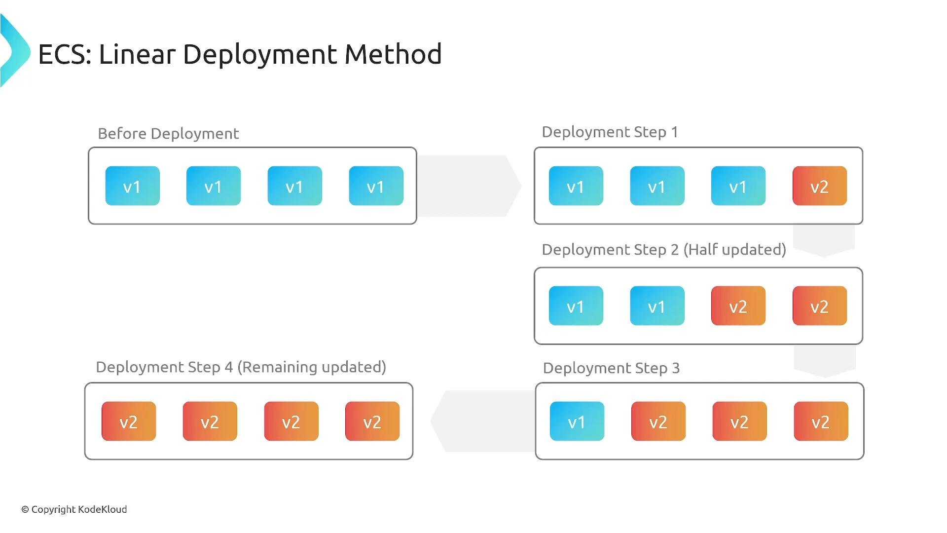Click the 'Deployment Step 3' heading
Viewport: 947px width, 533px height.
click(x=611, y=368)
